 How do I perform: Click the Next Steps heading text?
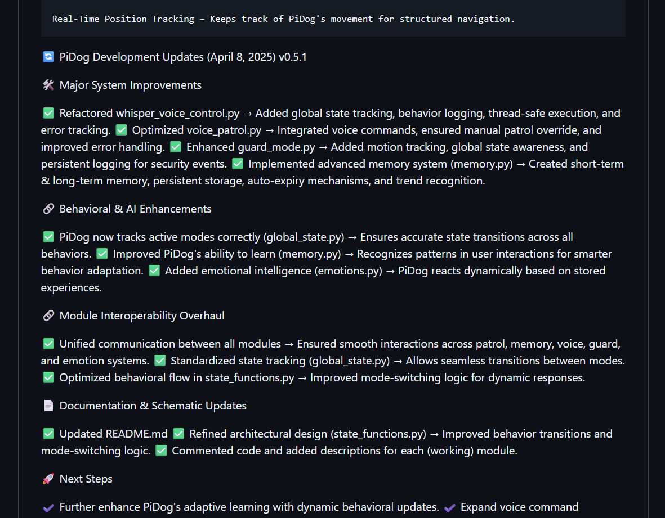pos(86,479)
